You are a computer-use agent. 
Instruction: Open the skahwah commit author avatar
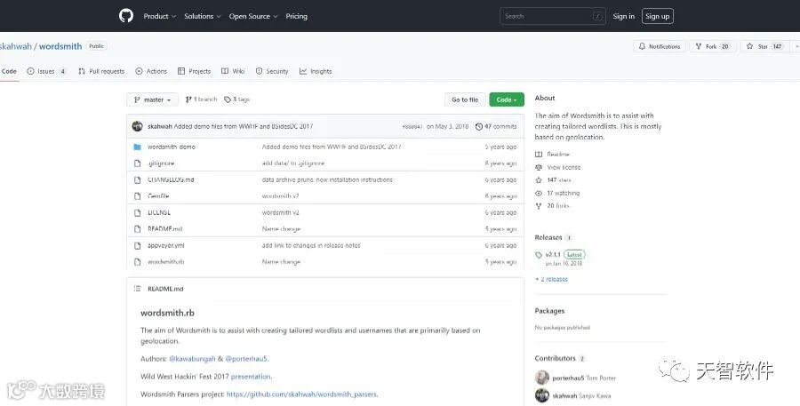[x=137, y=126]
